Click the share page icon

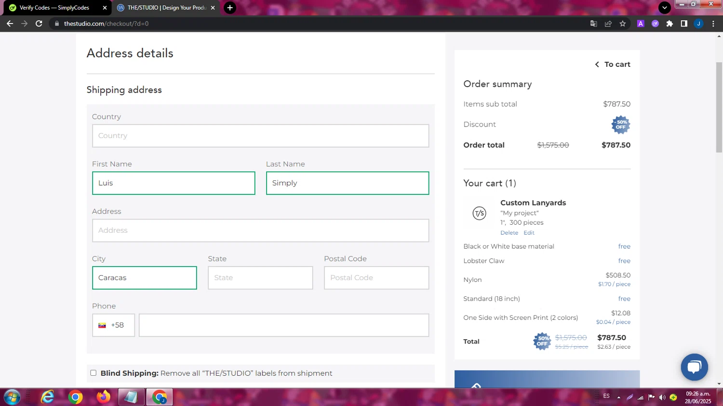click(x=608, y=24)
